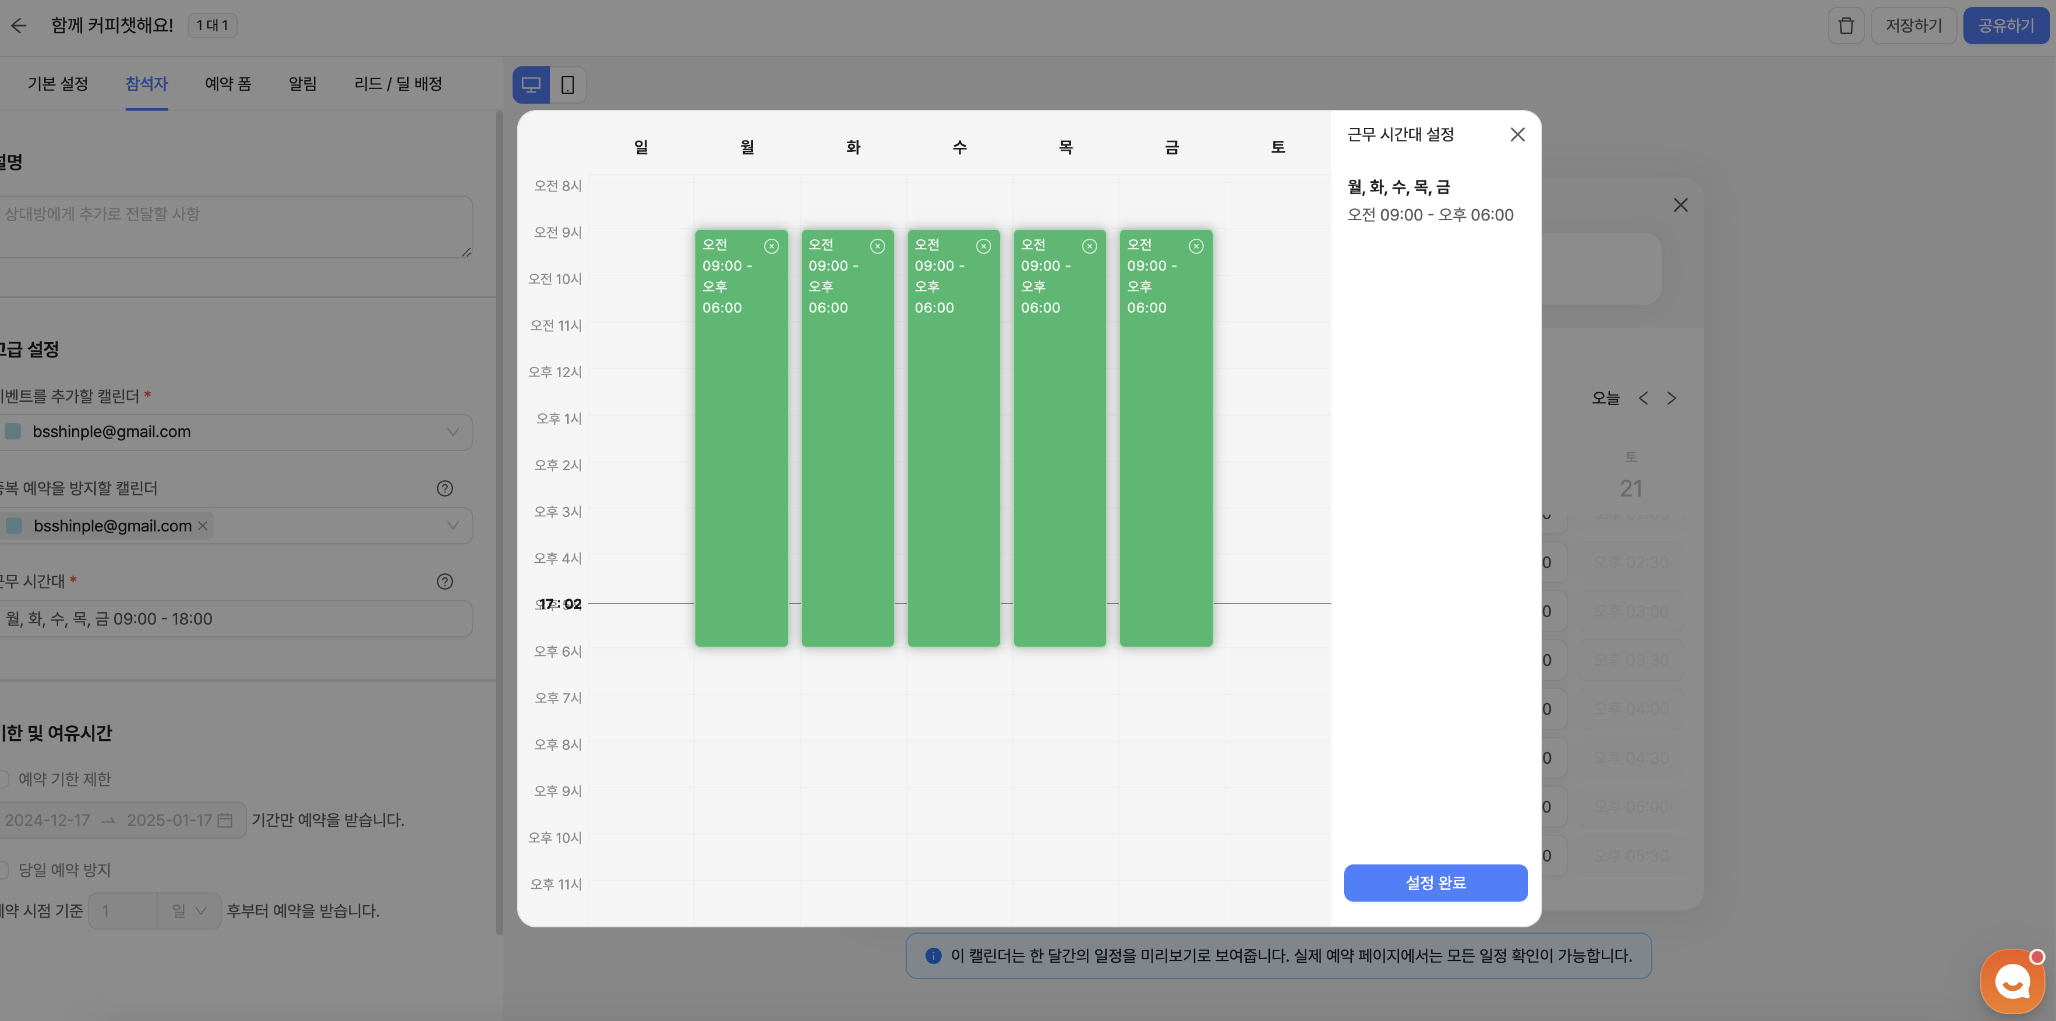Remove Tuesday's work-hours block with its X icon

pos(877,246)
